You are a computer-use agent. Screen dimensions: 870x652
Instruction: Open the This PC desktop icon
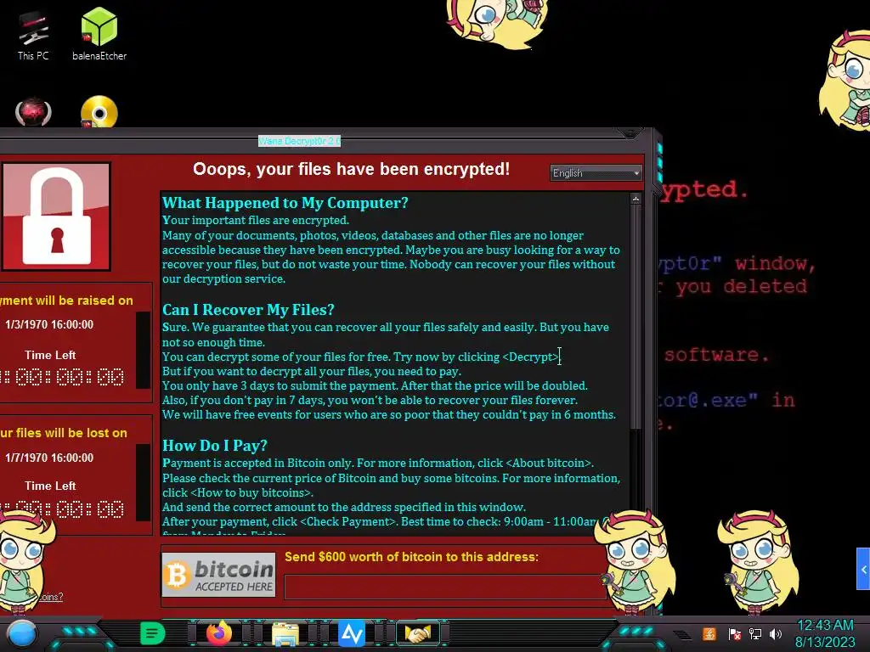pyautogui.click(x=33, y=36)
